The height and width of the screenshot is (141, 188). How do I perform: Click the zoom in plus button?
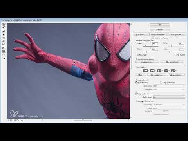(x=11, y=120)
